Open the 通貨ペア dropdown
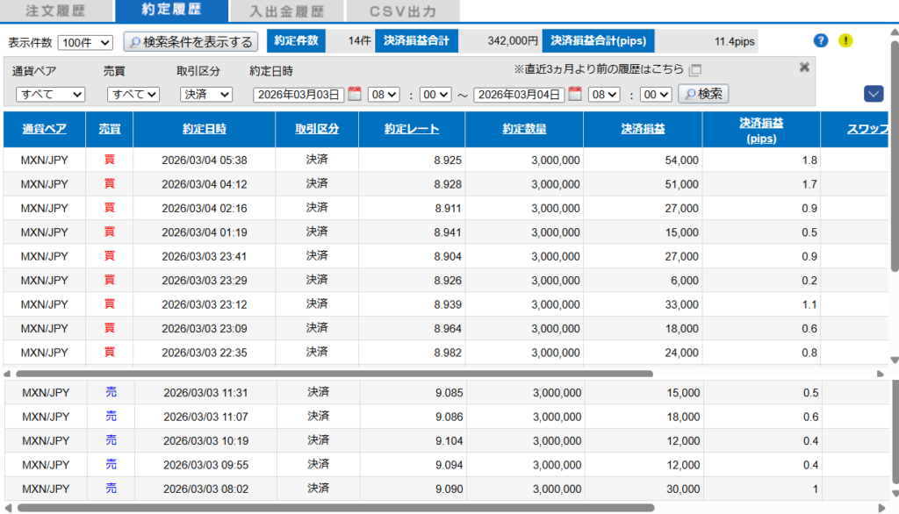The image size is (899, 514). point(50,95)
